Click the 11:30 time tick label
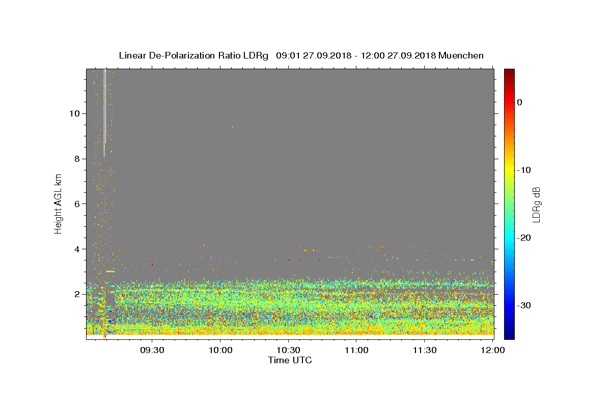Screen dimensions: 611x407 click(x=424, y=350)
